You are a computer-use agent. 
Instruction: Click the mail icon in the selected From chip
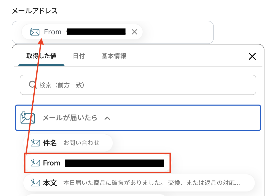click(35, 32)
